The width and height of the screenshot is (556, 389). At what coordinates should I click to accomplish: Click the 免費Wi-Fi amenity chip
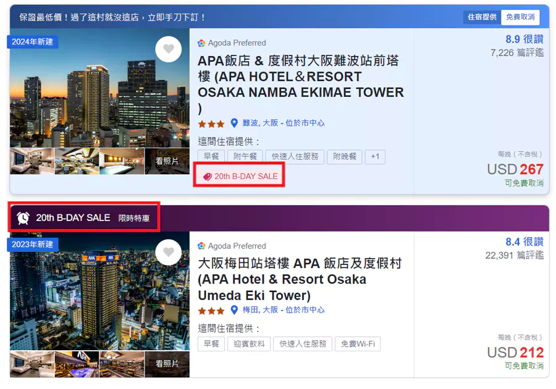pyautogui.click(x=358, y=344)
